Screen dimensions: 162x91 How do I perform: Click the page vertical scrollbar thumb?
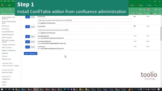tap(161, 34)
